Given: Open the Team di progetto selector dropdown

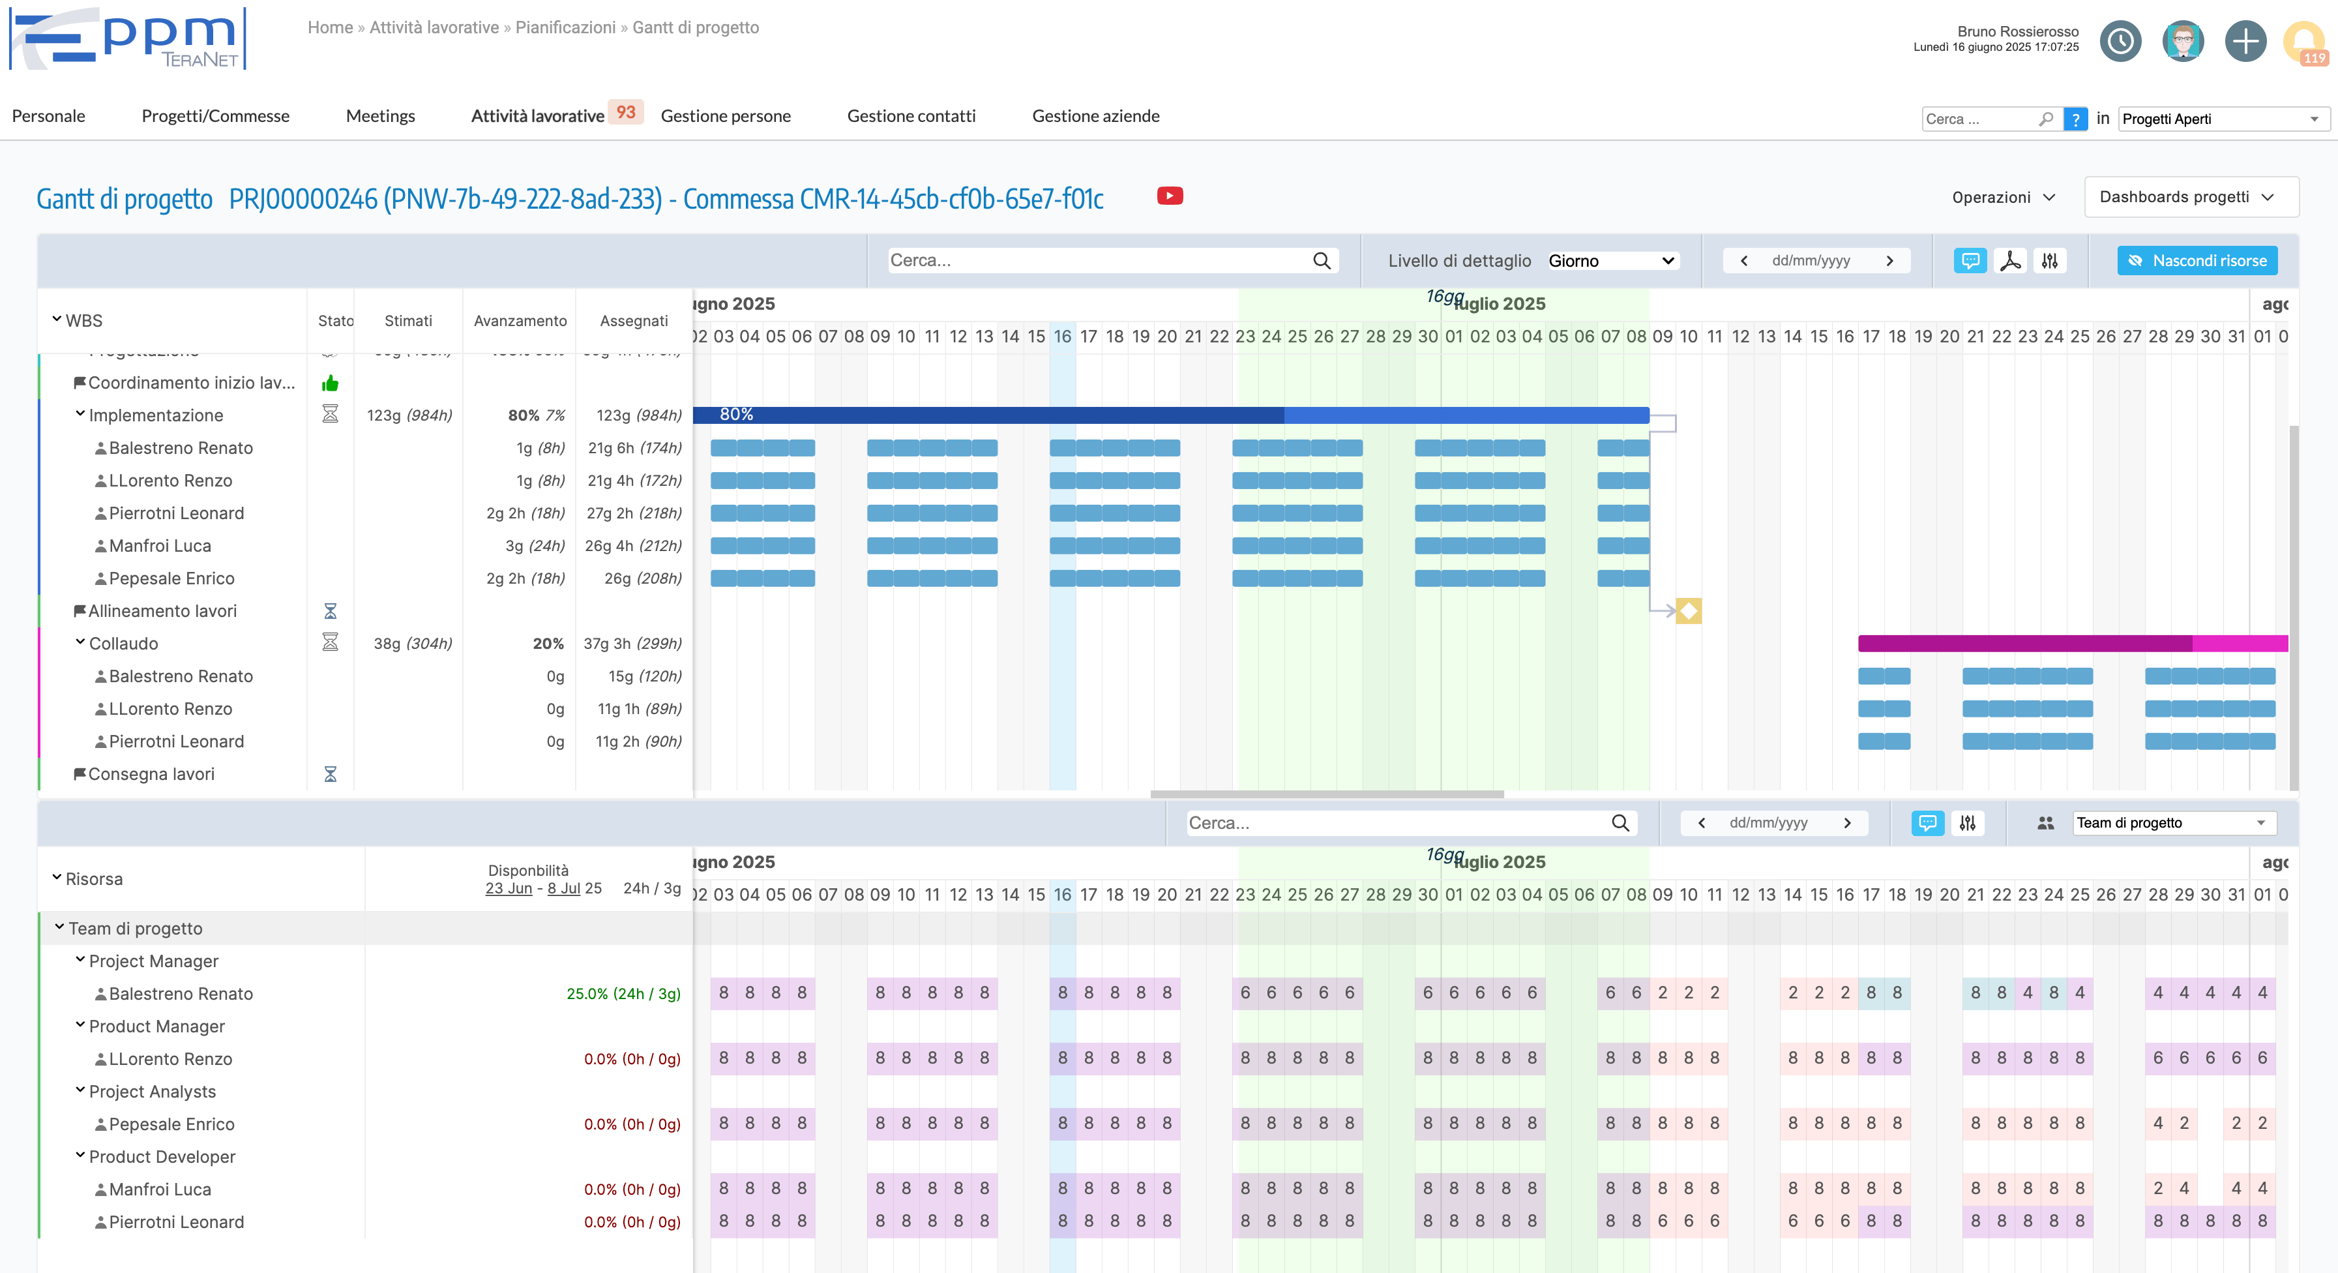Looking at the screenshot, I should (x=2173, y=824).
